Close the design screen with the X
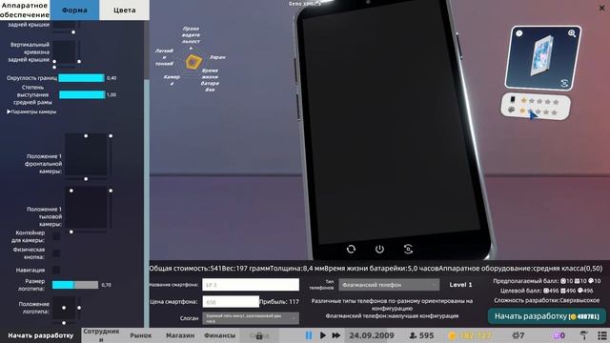The image size is (610, 343). click(601, 9)
